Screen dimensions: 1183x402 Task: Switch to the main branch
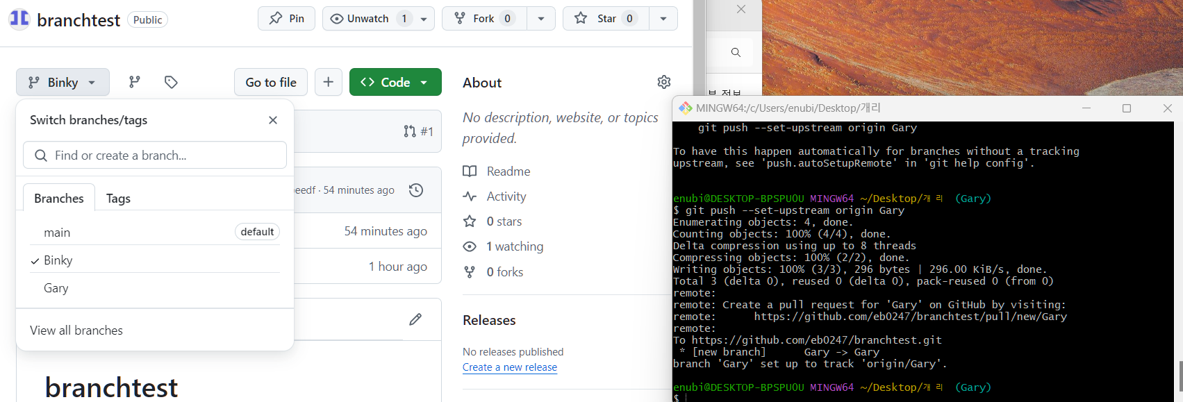click(x=155, y=232)
